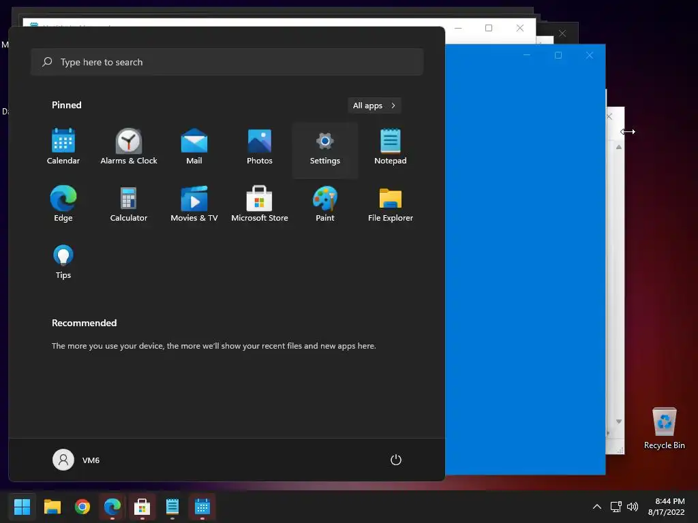Click the All apps button
The height and width of the screenshot is (523, 698).
pos(374,106)
